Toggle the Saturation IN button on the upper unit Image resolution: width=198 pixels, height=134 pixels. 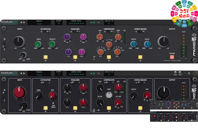[46, 57]
